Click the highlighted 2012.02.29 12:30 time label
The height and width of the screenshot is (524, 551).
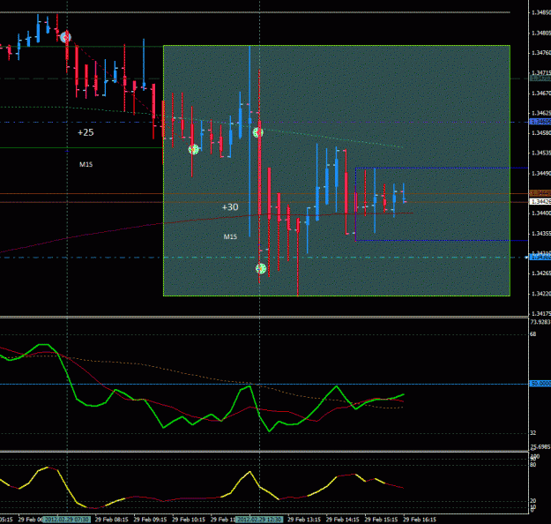pos(259,520)
